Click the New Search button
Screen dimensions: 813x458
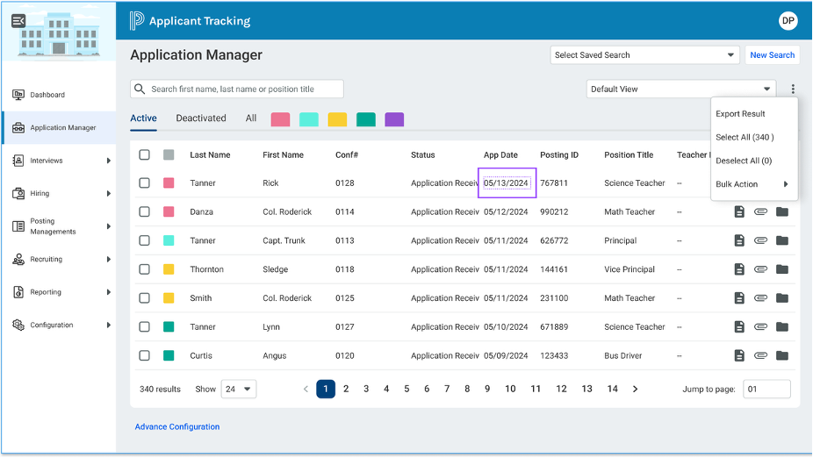click(772, 55)
